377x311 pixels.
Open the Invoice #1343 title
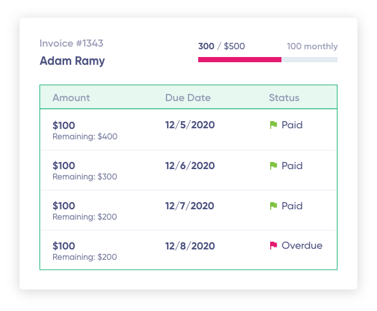[x=71, y=43]
